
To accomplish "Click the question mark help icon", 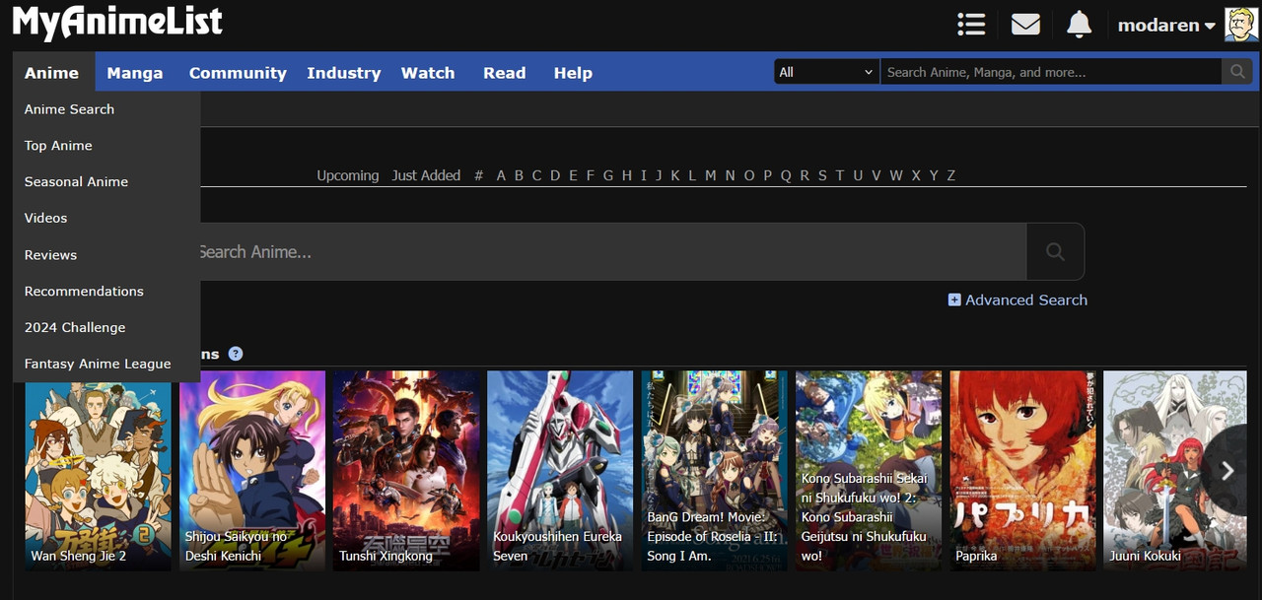I will coord(236,354).
